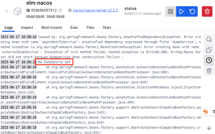Click port mapping 9848:9848

click(55, 17)
